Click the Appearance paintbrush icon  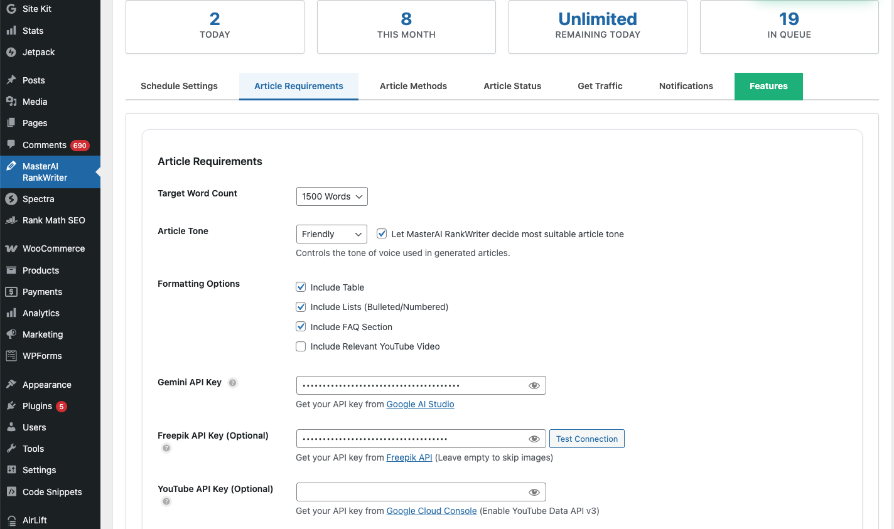pyautogui.click(x=11, y=385)
